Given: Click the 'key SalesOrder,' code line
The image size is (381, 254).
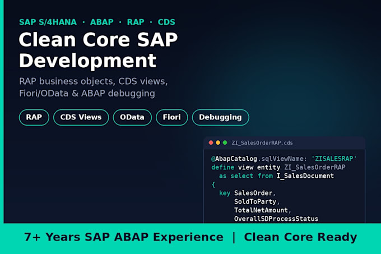Looking at the screenshot, I should 247,193.
